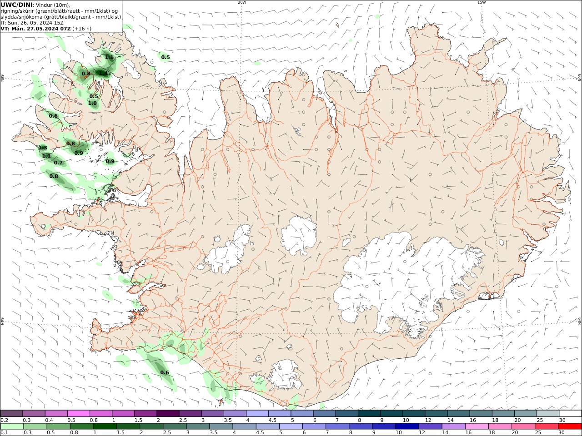Click the 20W longitude label
The height and width of the screenshot is (436, 582).
pyautogui.click(x=242, y=2)
